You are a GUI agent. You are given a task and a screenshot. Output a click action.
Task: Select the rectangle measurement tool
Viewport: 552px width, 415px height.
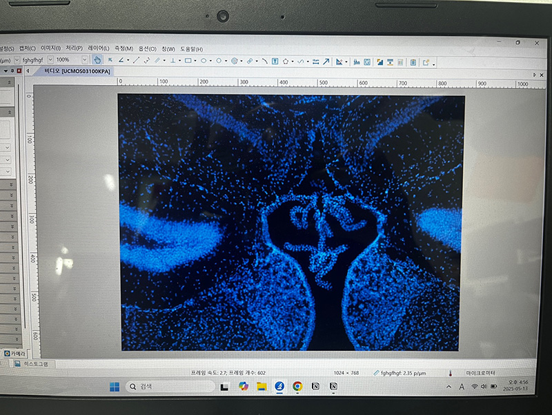tap(188, 61)
